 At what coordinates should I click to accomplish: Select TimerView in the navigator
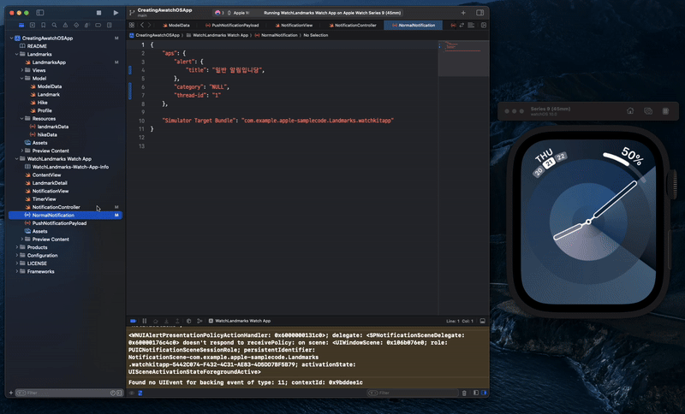coord(40,199)
